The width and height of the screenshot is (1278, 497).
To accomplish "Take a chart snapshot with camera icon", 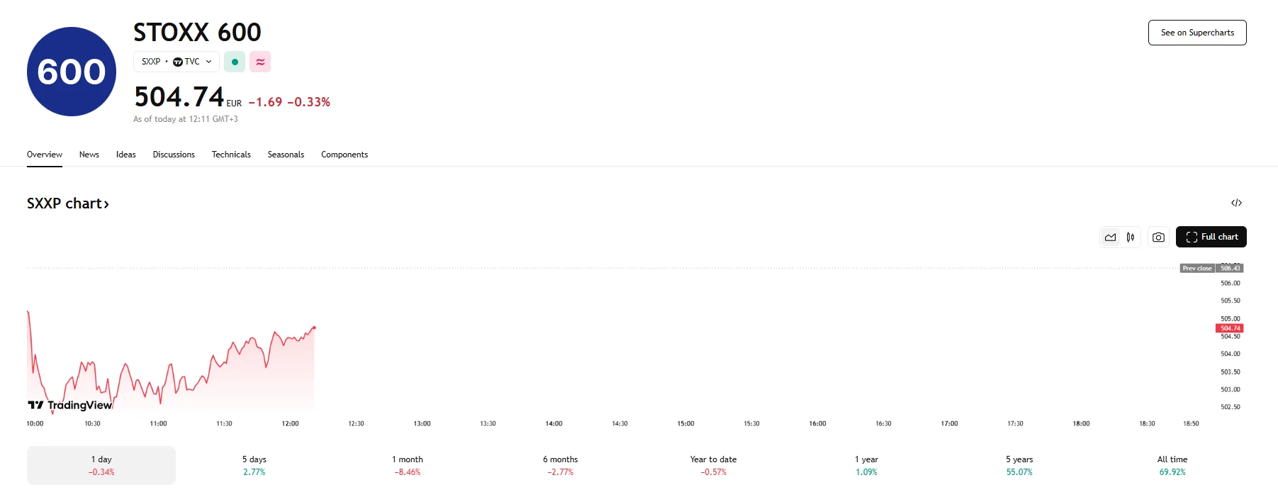I will 1158,237.
